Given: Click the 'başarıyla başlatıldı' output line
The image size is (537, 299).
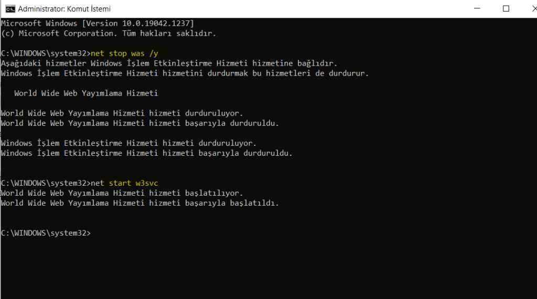Looking at the screenshot, I should (140, 203).
